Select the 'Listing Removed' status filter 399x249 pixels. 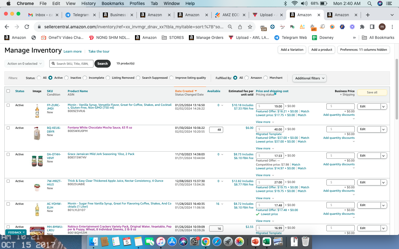coord(108,78)
